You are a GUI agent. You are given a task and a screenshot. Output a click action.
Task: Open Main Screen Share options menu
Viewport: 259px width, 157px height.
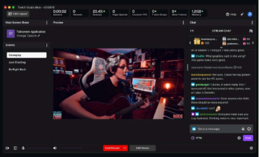(47, 23)
